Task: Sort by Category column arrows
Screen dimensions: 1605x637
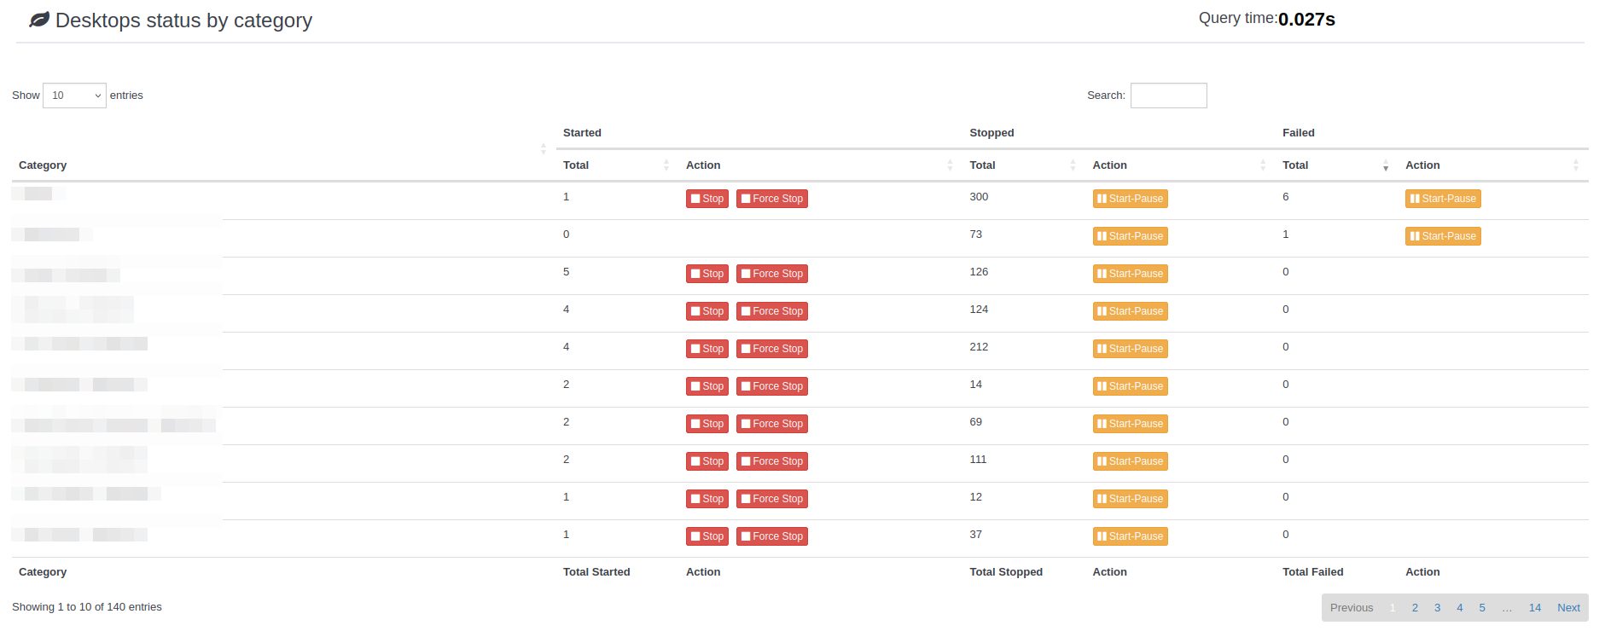Action: click(x=543, y=149)
